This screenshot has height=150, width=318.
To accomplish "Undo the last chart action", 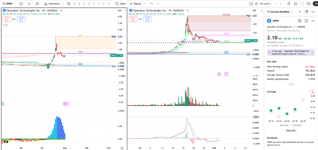I will coord(152,3).
